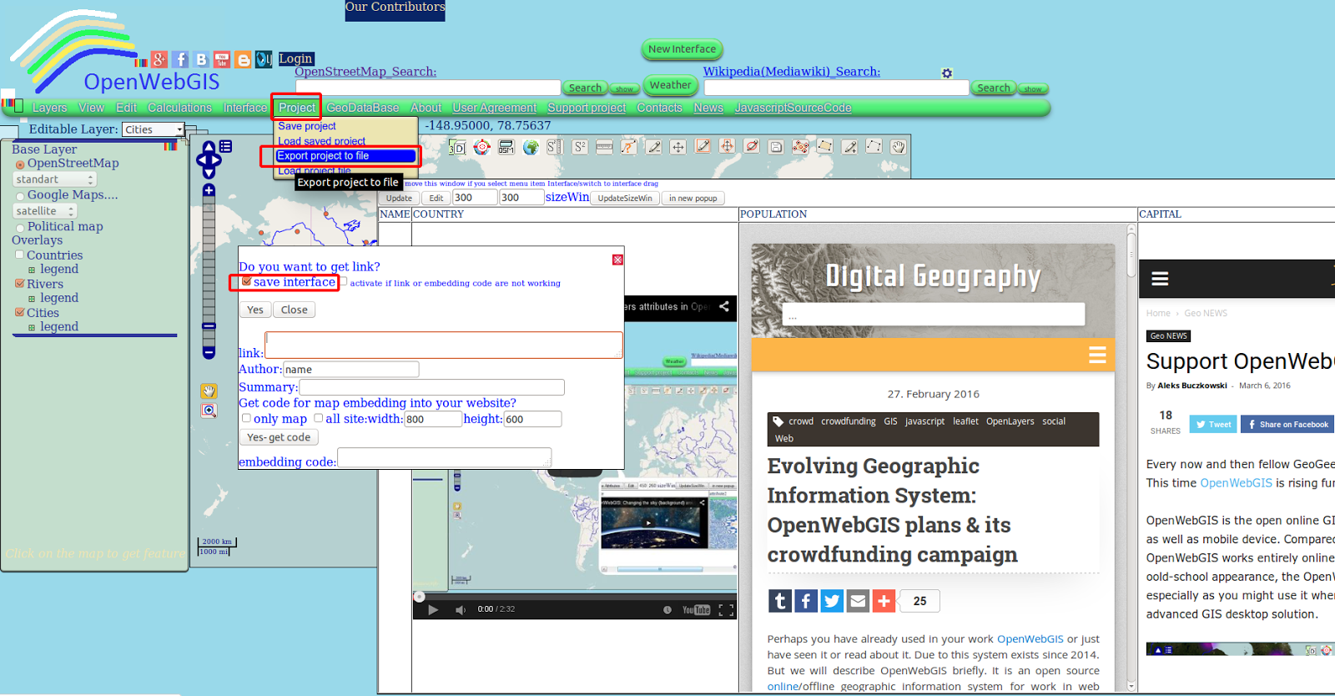Play the embedded YouTube video
The width and height of the screenshot is (1335, 696).
click(x=432, y=610)
